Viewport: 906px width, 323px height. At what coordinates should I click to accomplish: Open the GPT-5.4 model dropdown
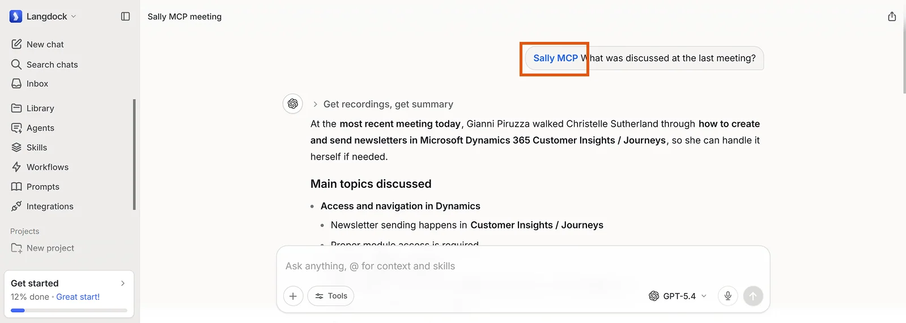(678, 296)
